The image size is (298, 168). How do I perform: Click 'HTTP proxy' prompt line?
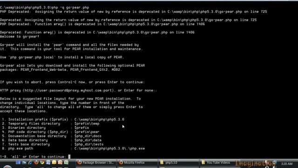(x=79, y=91)
